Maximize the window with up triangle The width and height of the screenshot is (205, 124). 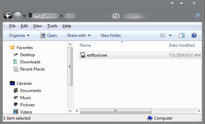coord(181,3)
